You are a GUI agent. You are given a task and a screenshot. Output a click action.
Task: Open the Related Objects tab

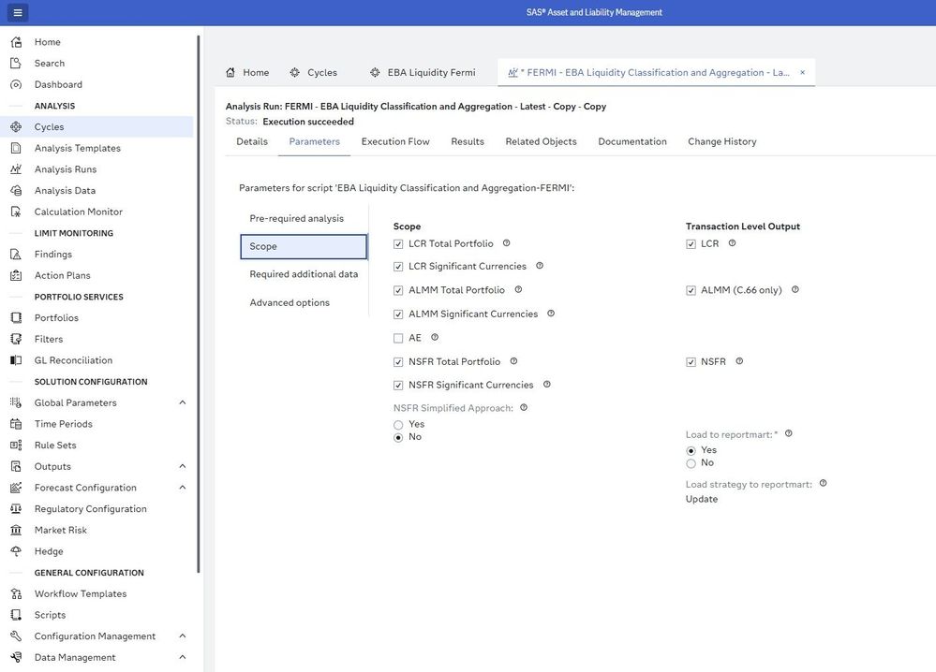[x=541, y=142]
